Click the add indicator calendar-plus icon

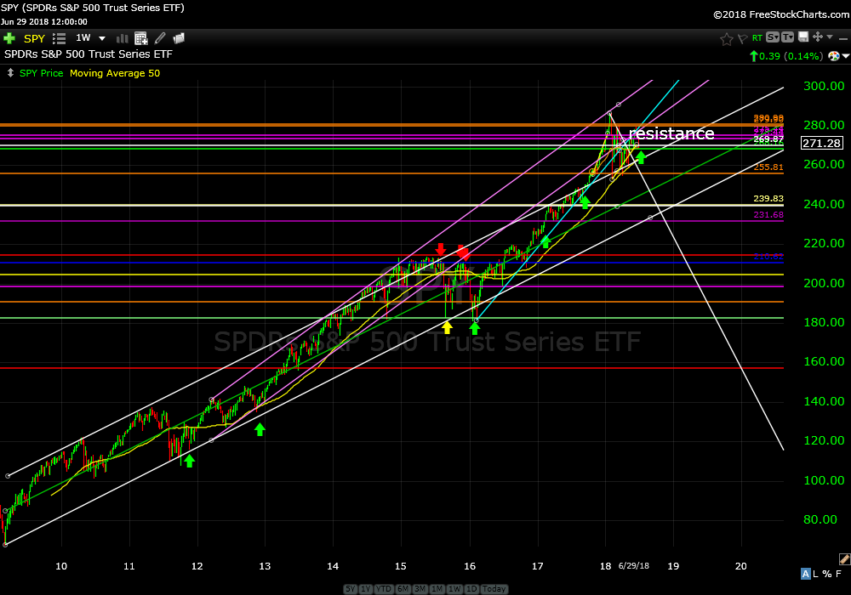tap(140, 38)
